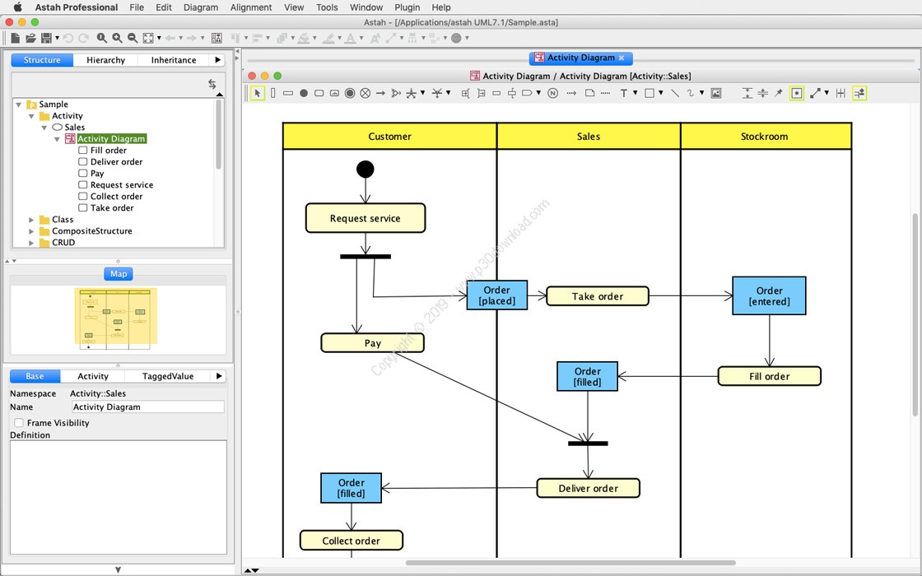Select the Join Node tool
Screen dimensions: 922x576
(x=437, y=93)
